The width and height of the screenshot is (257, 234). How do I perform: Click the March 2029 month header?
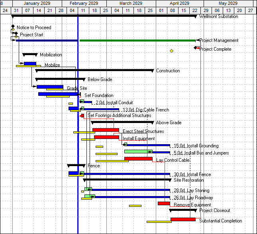click(131, 3)
